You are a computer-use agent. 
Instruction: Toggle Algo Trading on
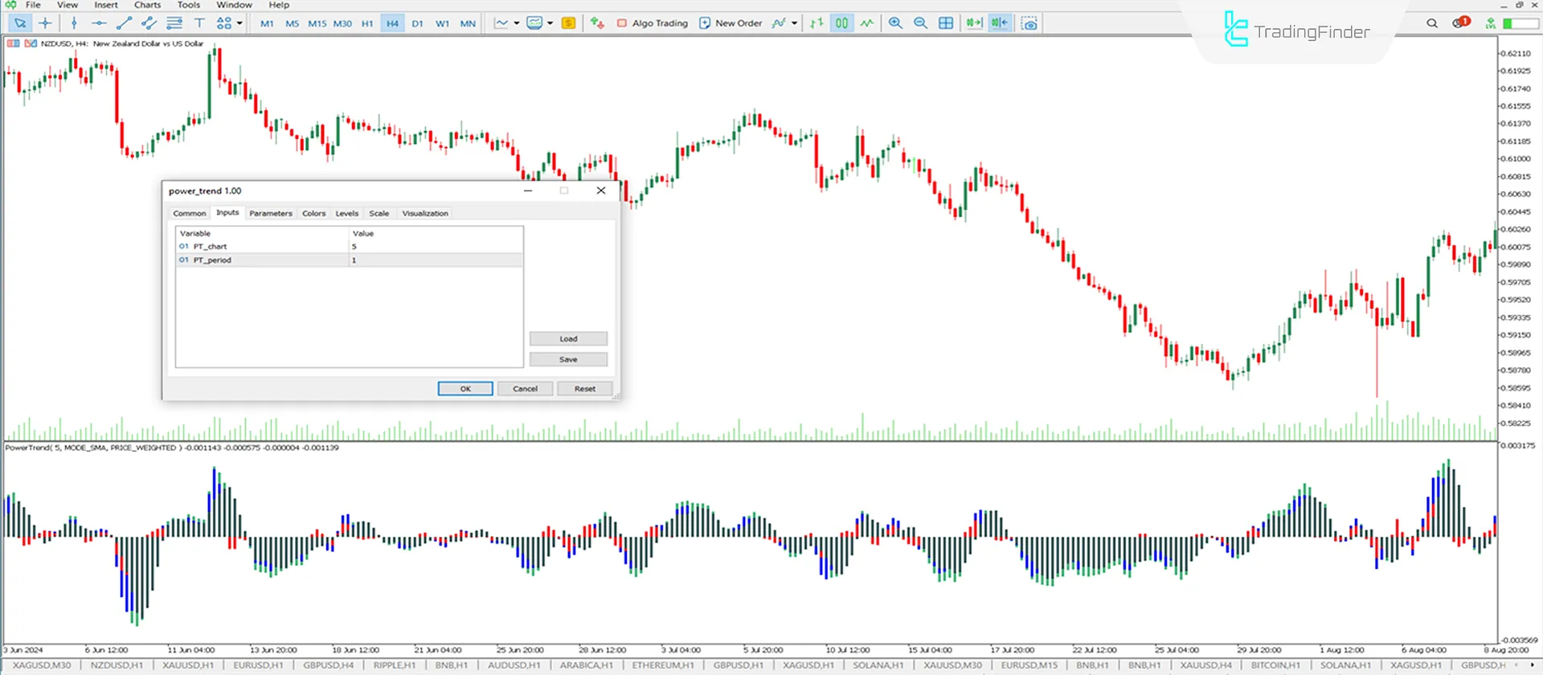[x=652, y=23]
